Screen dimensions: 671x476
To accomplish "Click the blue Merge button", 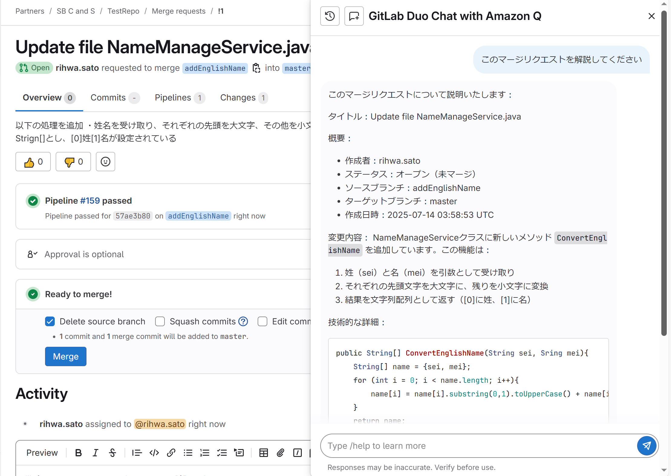I will (66, 356).
